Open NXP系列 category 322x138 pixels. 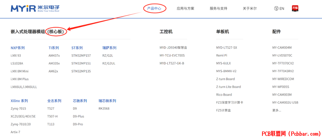18,48
